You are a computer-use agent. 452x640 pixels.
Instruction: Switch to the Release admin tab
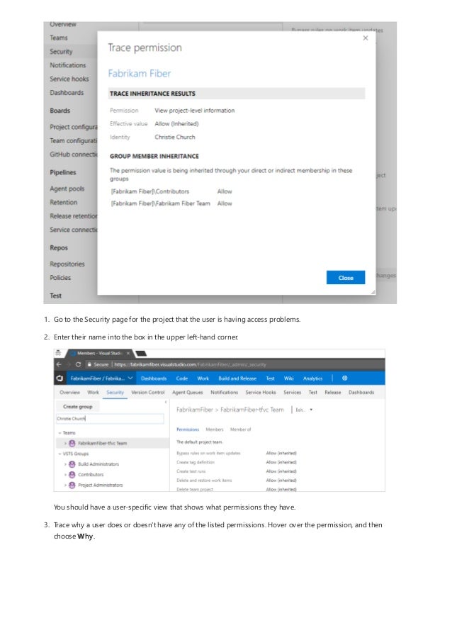(333, 392)
